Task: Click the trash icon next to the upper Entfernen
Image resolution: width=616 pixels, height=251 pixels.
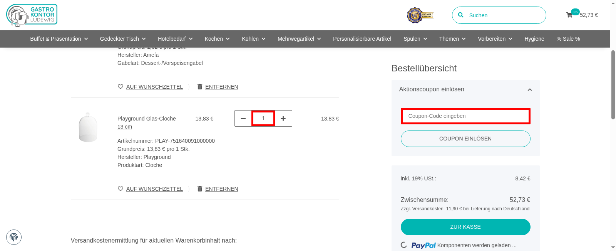Action: (x=200, y=86)
